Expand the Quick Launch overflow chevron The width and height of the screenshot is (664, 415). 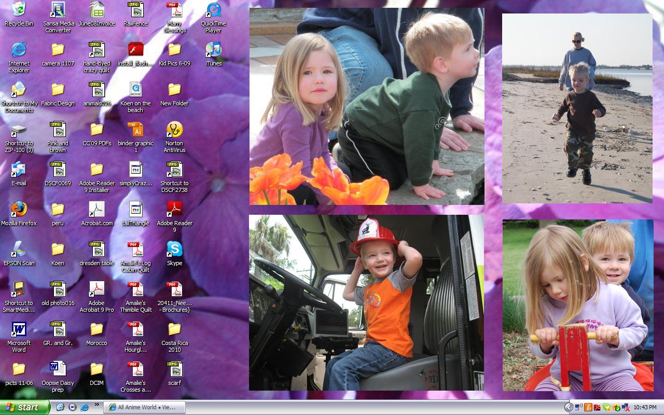96,405
